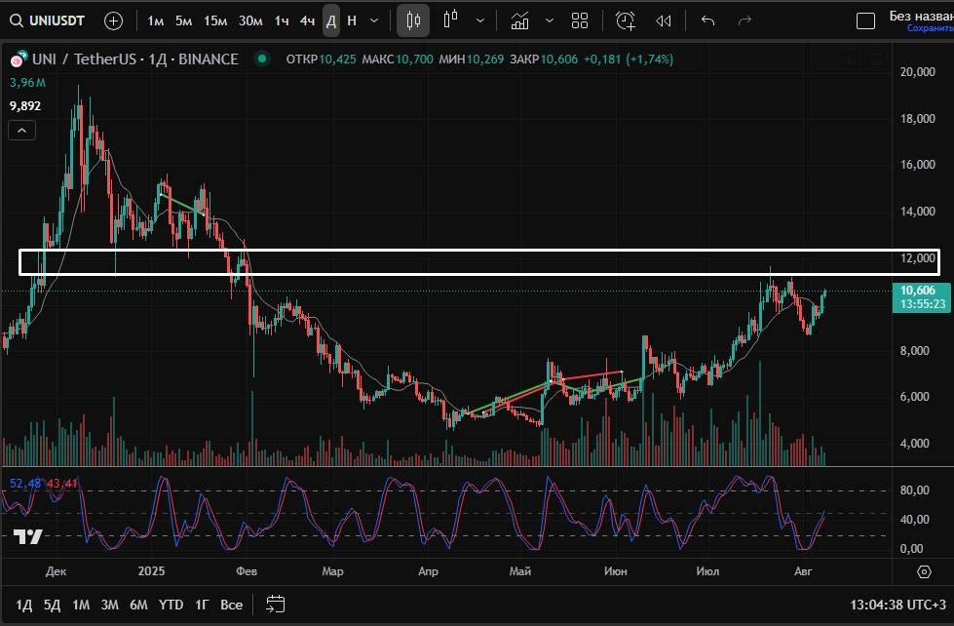Open go-to-date calendar icon

[276, 604]
